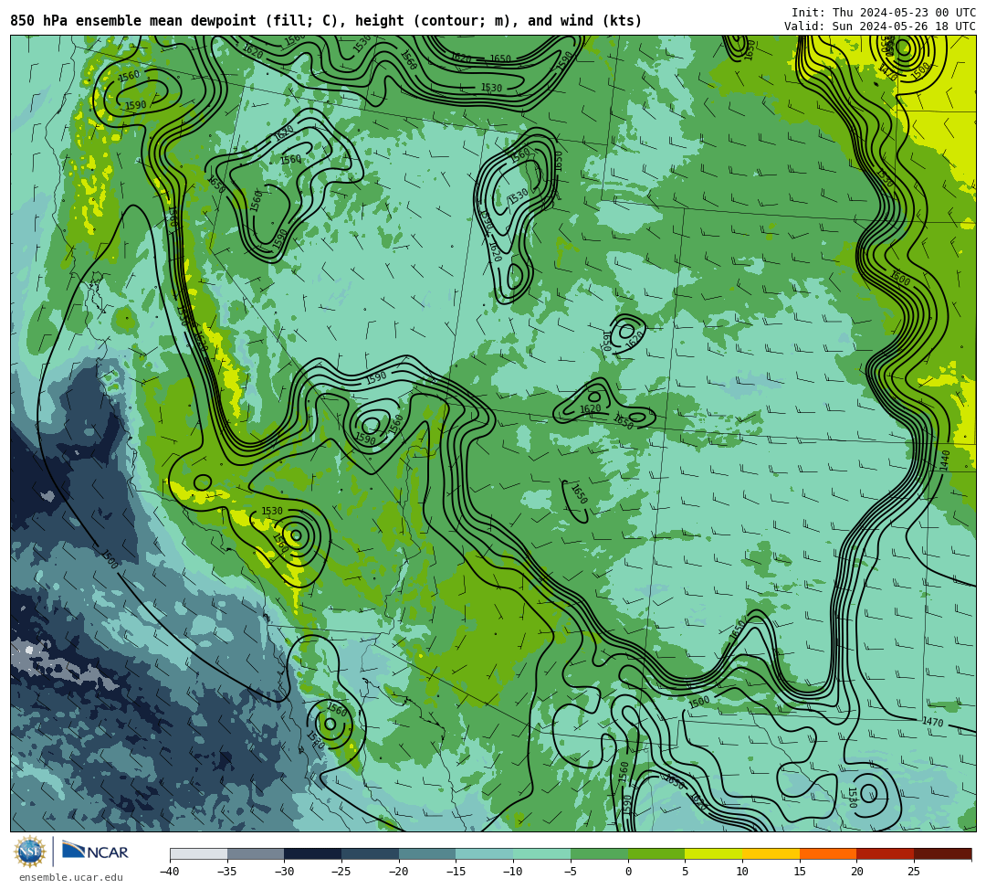The width and height of the screenshot is (986, 889).
Task: Click the colorbar tick label -5
Action: 571,872
